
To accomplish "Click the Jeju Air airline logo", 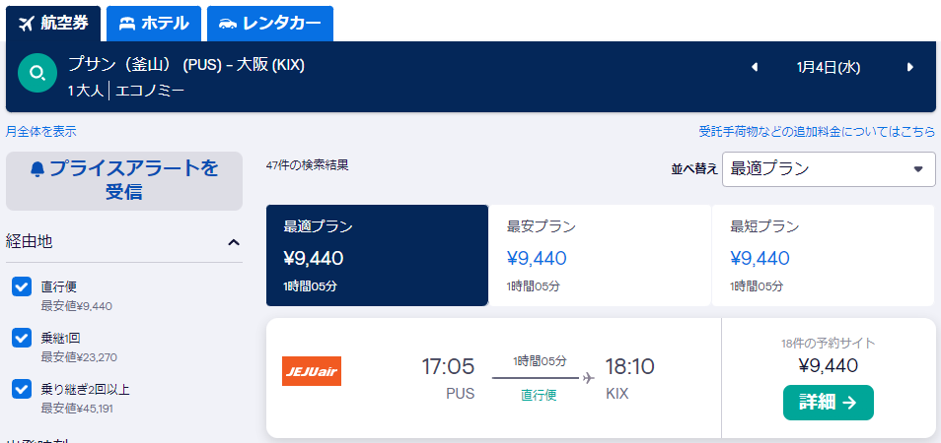I will pos(312,371).
